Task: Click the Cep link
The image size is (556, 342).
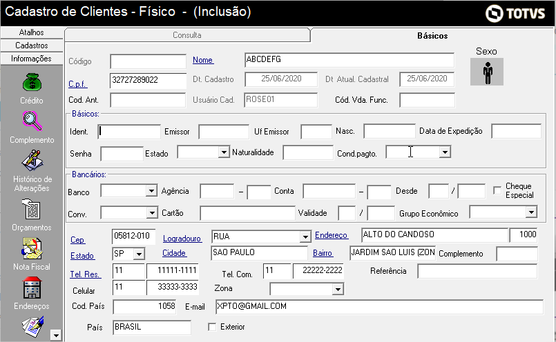Action: (x=77, y=240)
